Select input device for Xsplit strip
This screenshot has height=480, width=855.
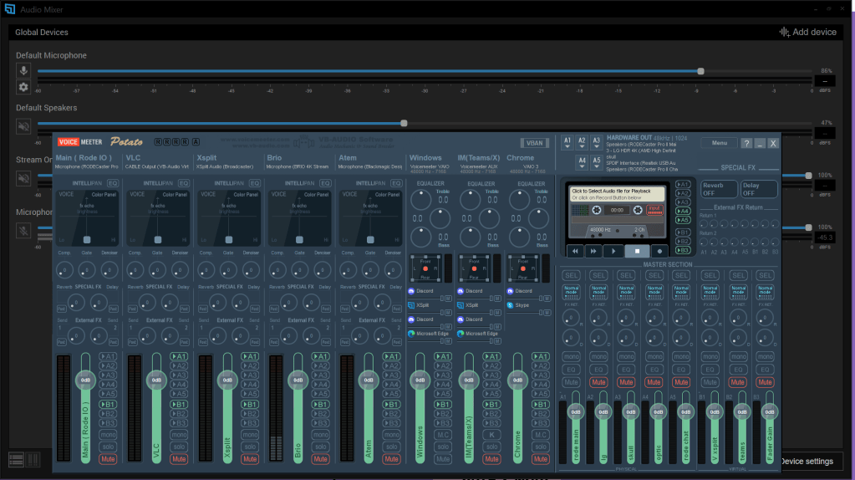coord(225,167)
